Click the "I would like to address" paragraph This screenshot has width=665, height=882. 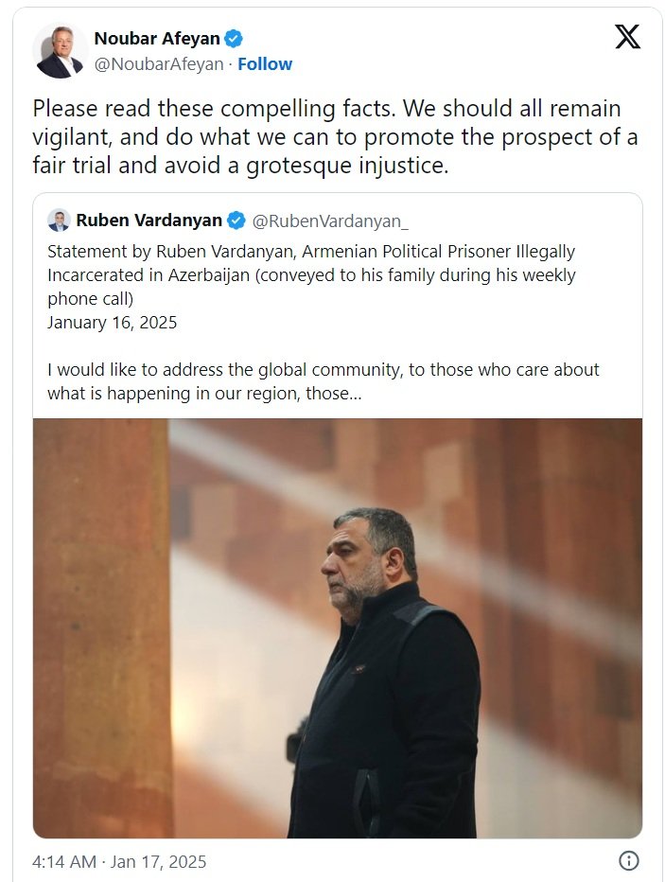pyautogui.click(x=323, y=369)
